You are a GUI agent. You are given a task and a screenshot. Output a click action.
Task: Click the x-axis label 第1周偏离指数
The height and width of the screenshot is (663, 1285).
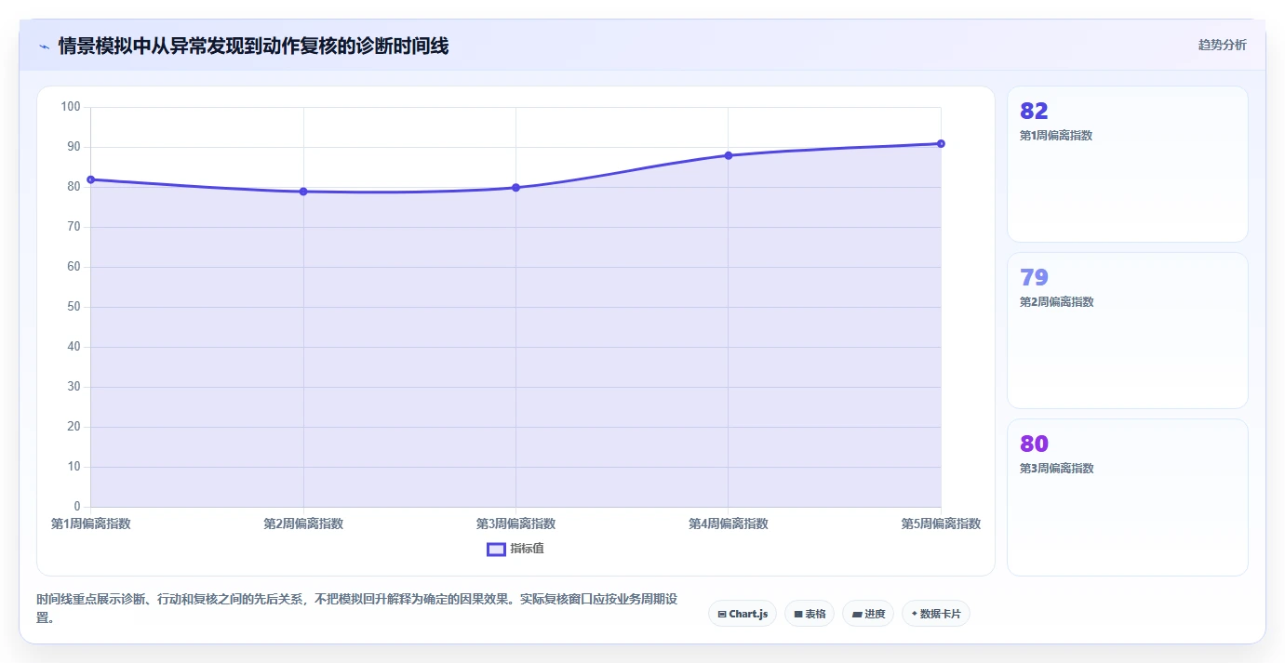point(91,524)
